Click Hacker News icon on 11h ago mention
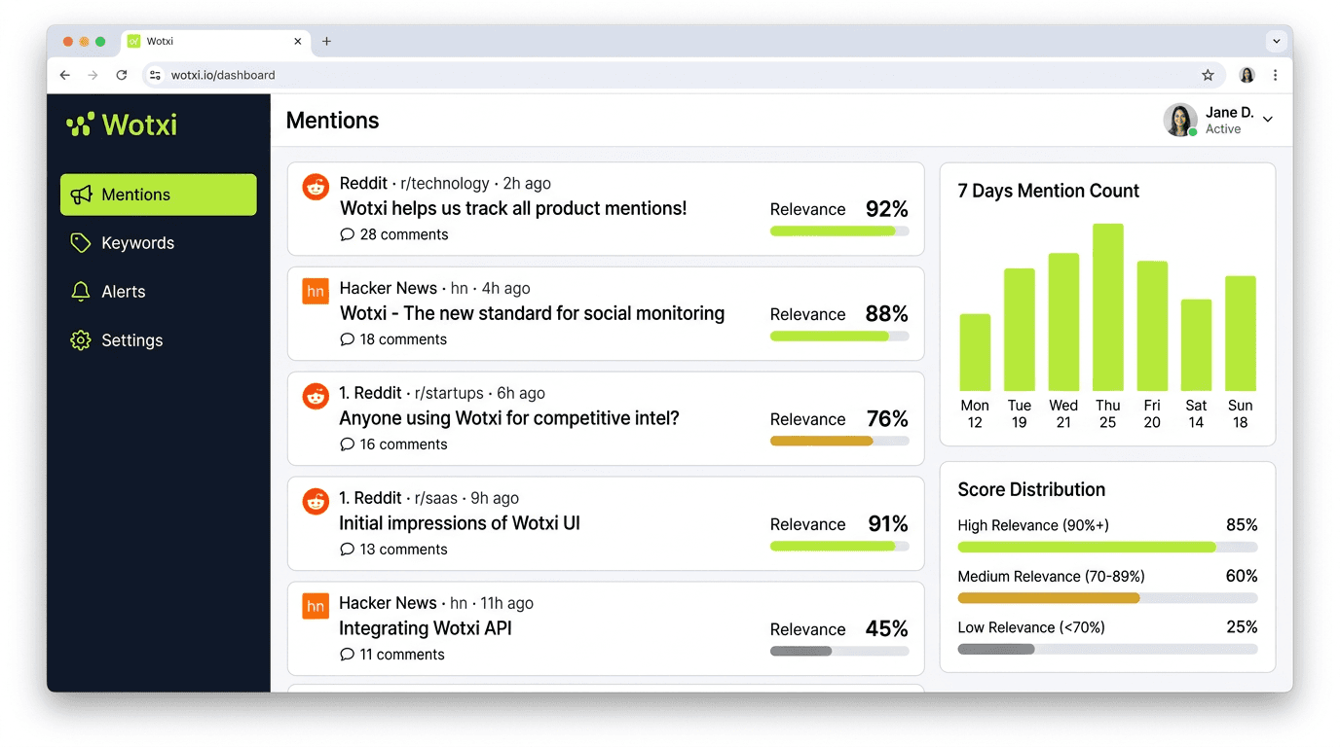Screen dimensions: 1340x747 (x=316, y=607)
